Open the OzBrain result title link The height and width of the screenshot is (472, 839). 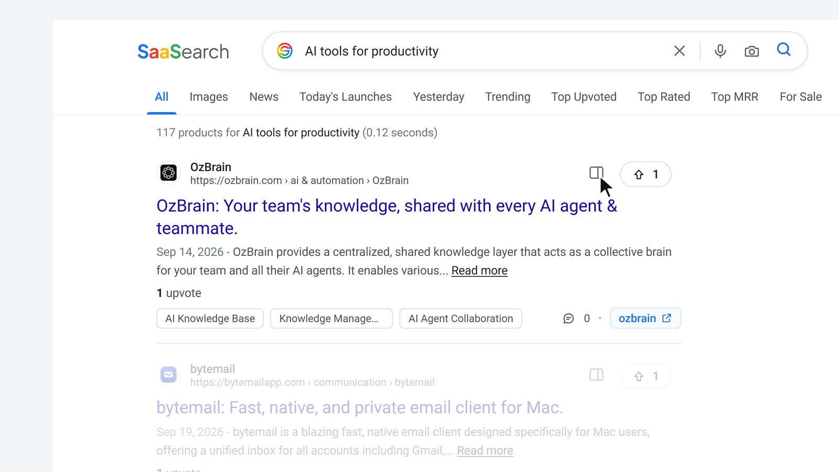(x=387, y=217)
